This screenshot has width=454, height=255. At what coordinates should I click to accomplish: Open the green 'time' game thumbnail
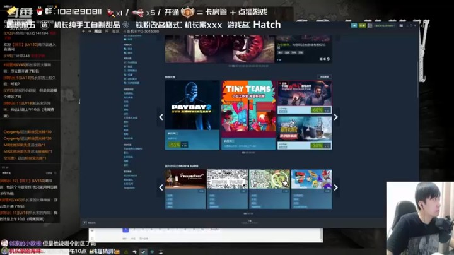coord(270,179)
